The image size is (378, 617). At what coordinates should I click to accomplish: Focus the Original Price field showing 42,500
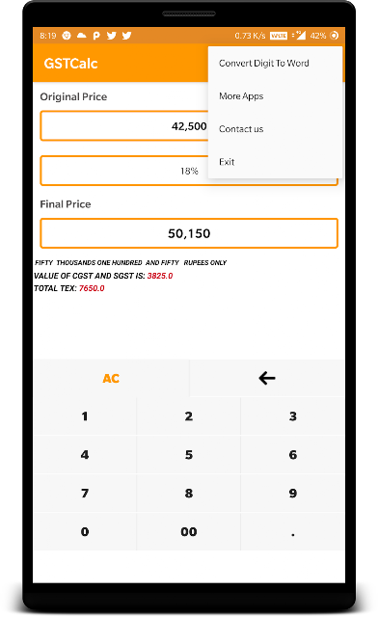[189, 126]
